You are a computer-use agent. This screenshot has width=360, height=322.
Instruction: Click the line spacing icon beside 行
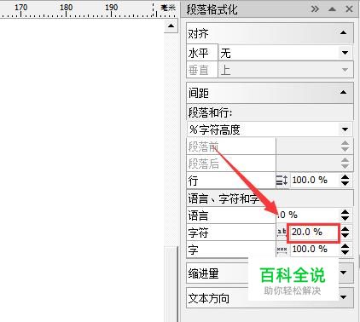[x=282, y=180]
